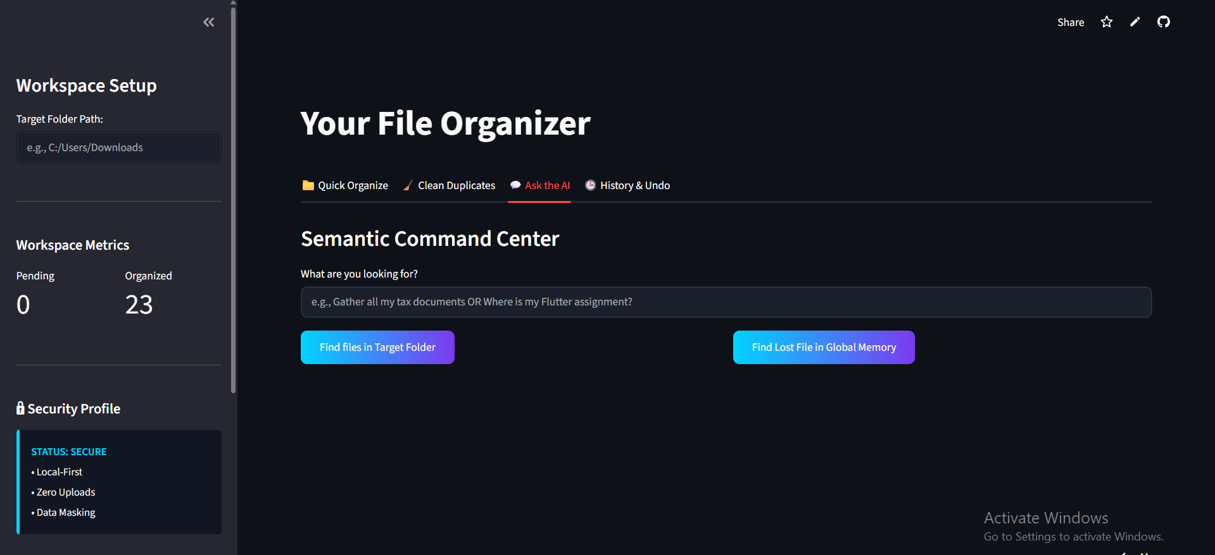Select the Ask the AI tab

(x=539, y=185)
